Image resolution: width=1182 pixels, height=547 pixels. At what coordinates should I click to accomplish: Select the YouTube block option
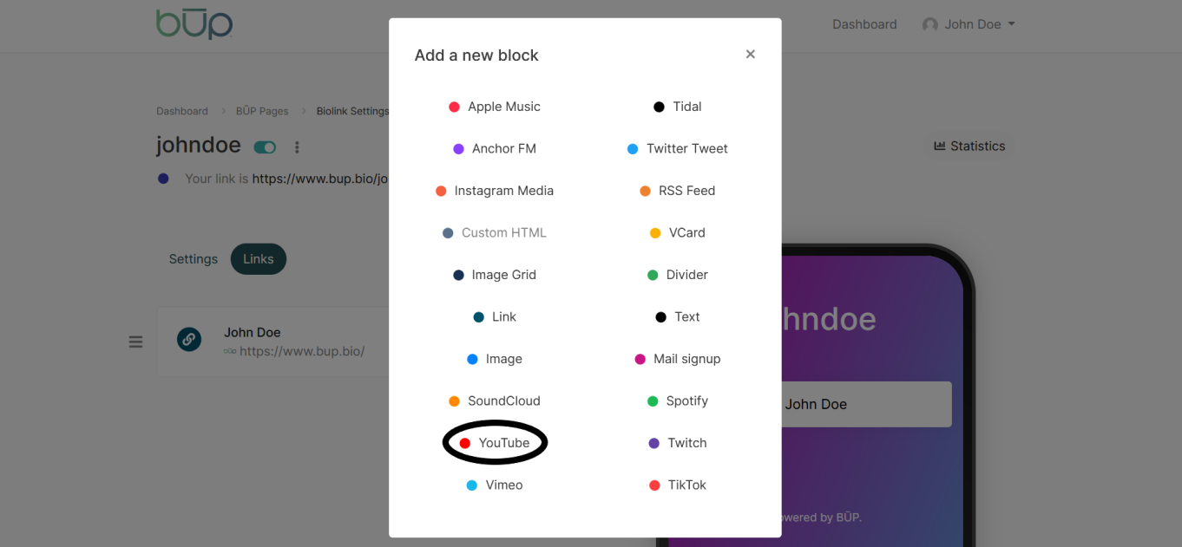[495, 443]
